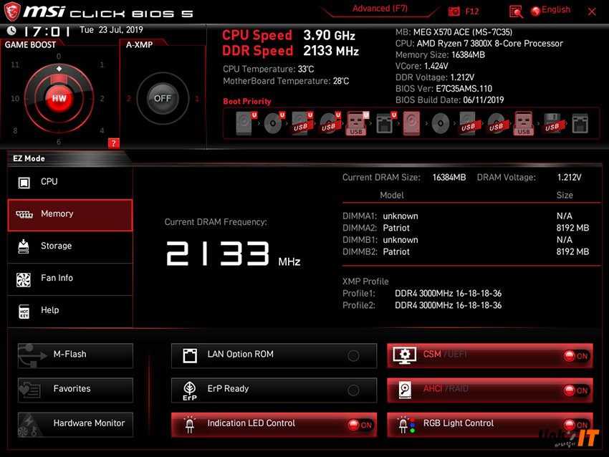Open the Memory section

[70, 215]
